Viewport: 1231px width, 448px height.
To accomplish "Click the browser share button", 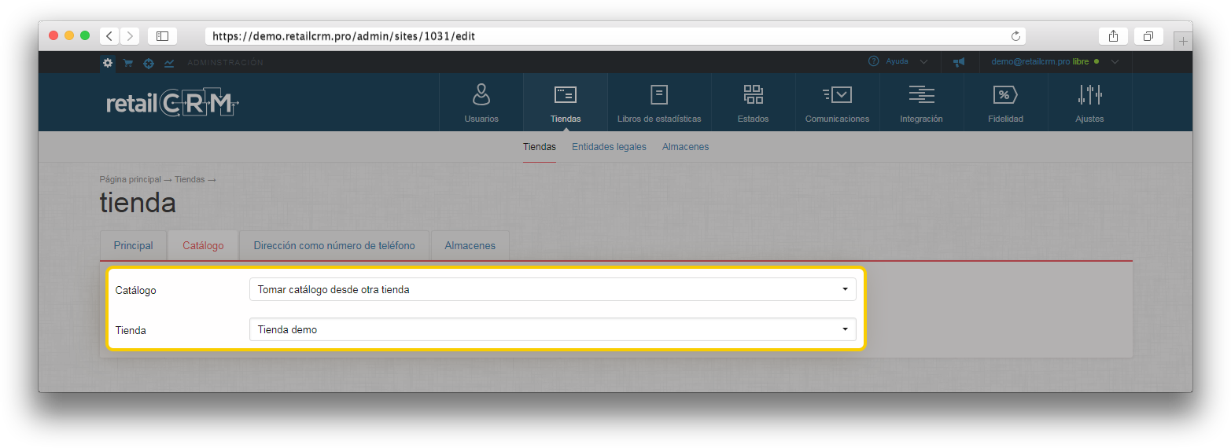I will point(1113,36).
